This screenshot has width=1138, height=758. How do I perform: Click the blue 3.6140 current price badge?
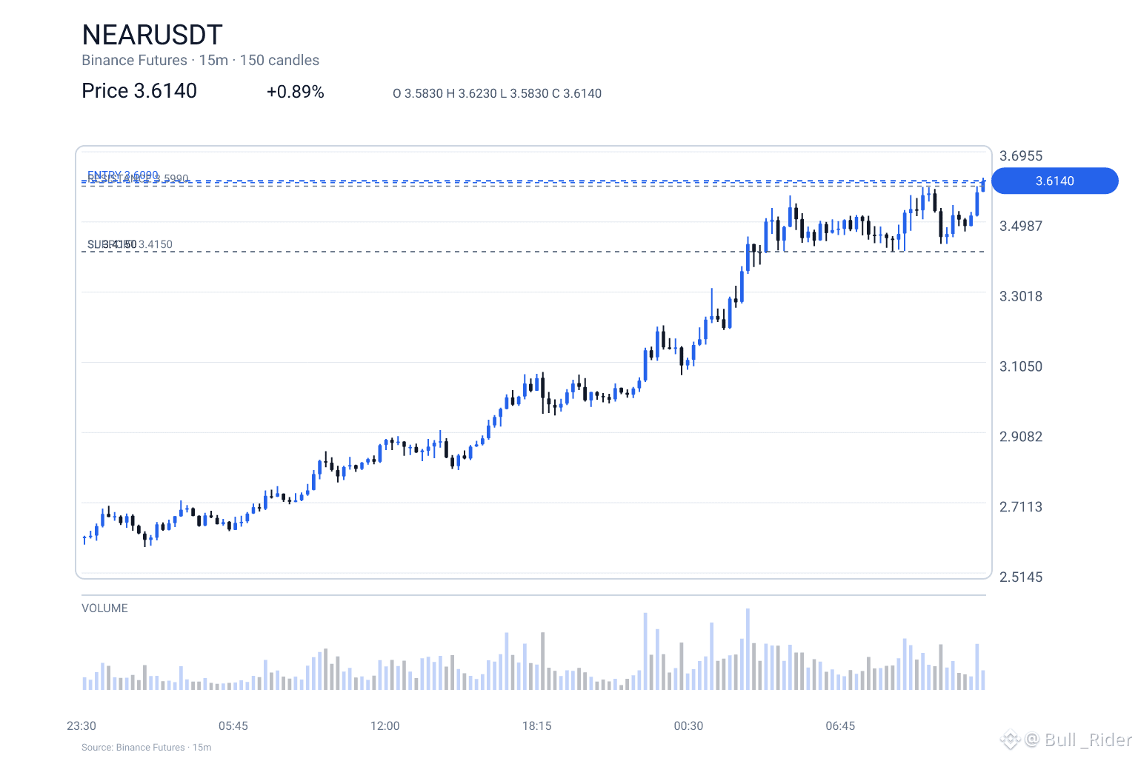1054,181
